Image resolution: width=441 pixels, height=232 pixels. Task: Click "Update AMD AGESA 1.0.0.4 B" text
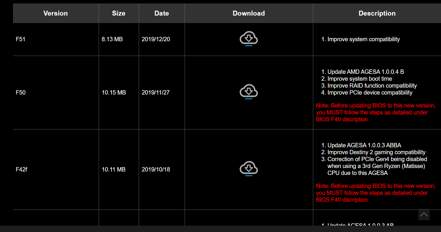pos(365,72)
